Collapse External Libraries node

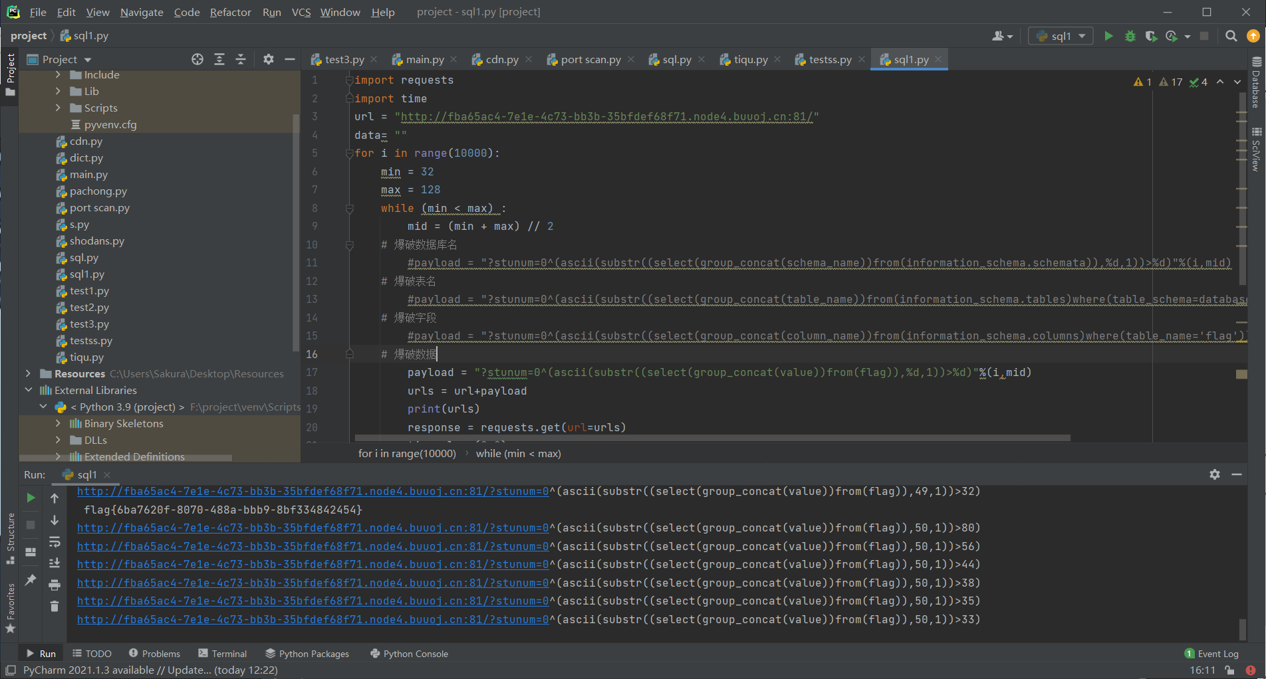(x=28, y=390)
